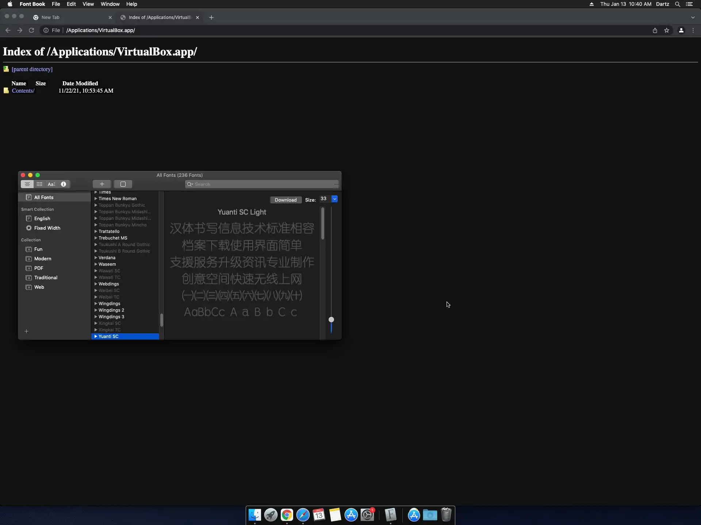
Task: Select the custom text preview icon
Action: 51,184
